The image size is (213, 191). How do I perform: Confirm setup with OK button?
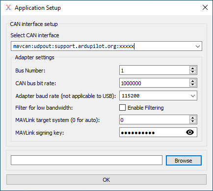click(106, 180)
